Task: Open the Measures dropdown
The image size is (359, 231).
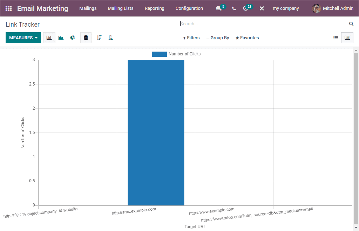Action: tap(23, 37)
